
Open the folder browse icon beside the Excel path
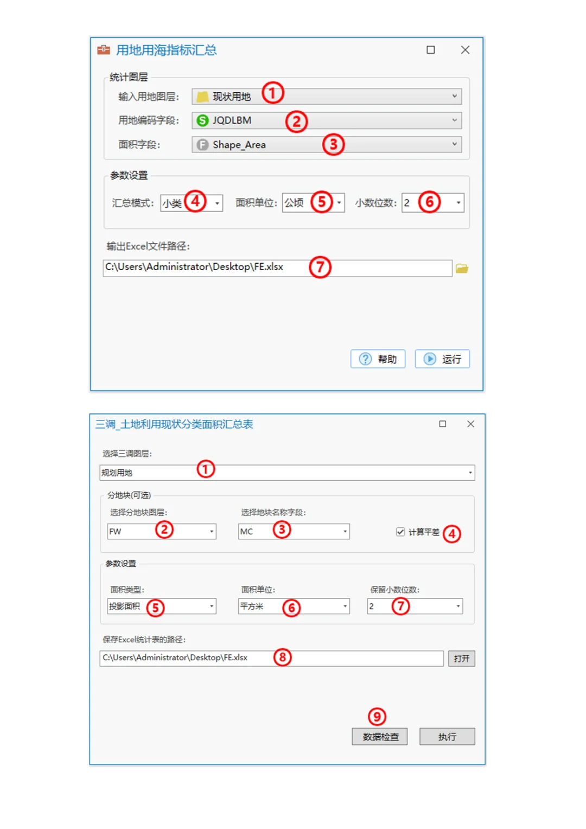pos(462,267)
